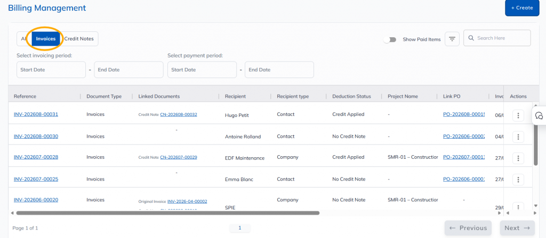Open invoice INV-202606-00020
The height and width of the screenshot is (238, 546).
(36, 200)
